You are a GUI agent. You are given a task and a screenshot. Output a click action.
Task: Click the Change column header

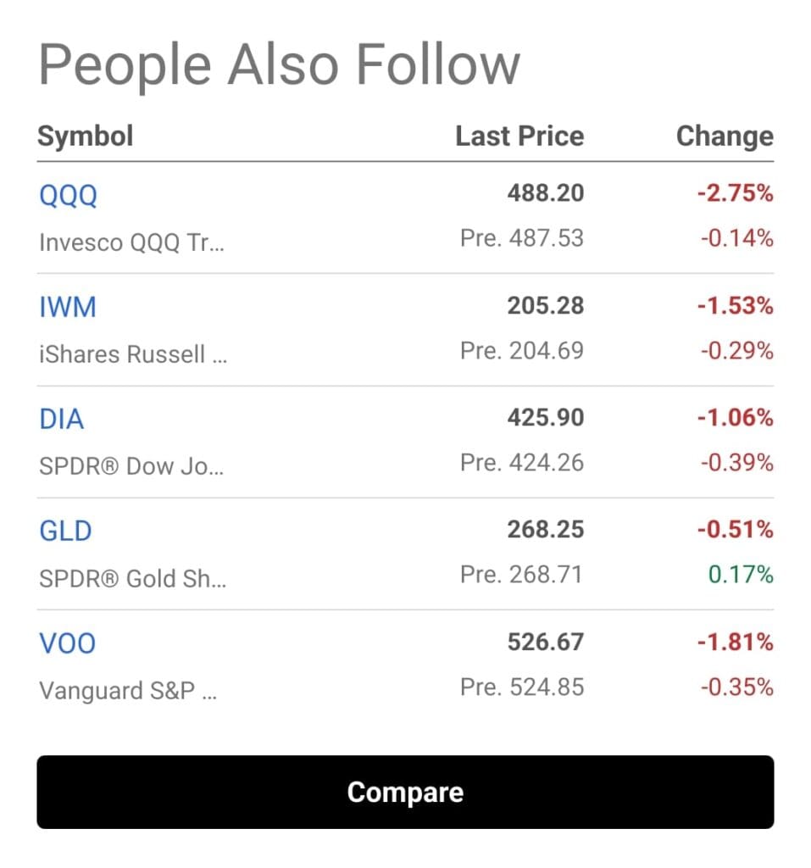(725, 136)
